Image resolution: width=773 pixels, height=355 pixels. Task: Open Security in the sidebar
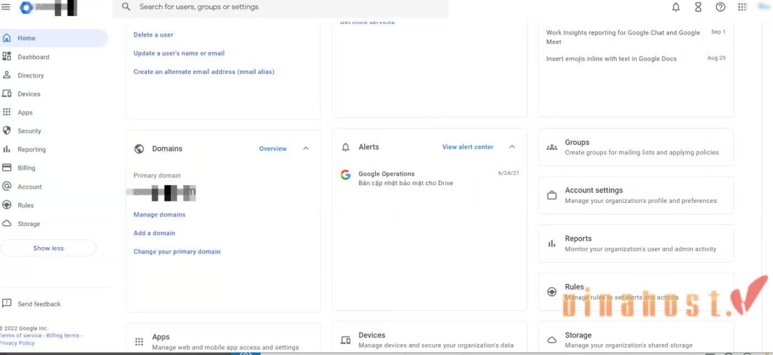29,131
